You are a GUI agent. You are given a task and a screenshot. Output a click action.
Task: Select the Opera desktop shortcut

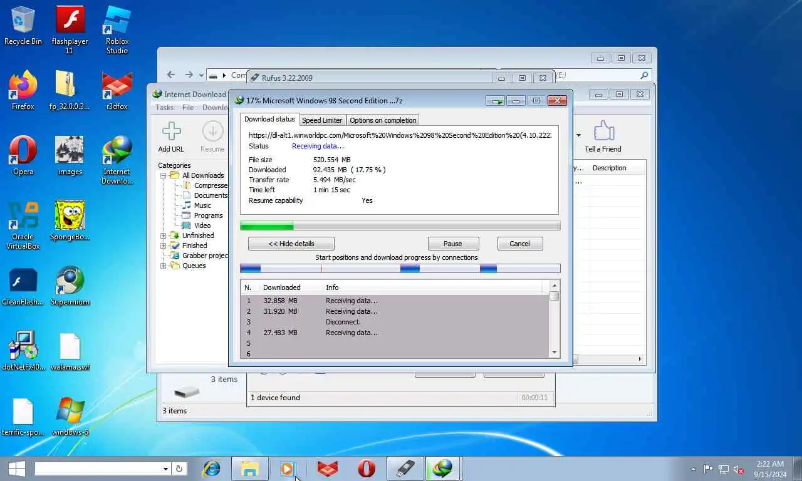tap(23, 156)
